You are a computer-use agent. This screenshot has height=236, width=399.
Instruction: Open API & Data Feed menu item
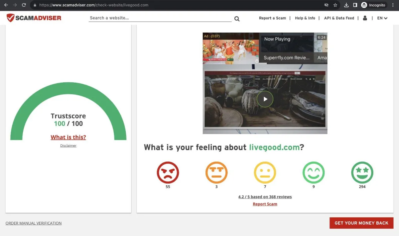pos(339,18)
